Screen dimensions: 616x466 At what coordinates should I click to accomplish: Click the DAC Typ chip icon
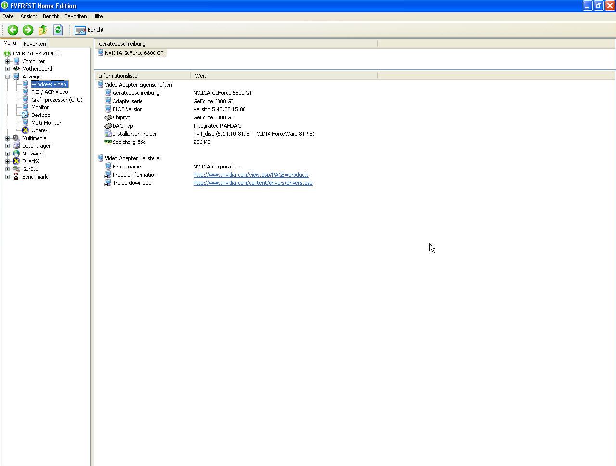point(108,126)
